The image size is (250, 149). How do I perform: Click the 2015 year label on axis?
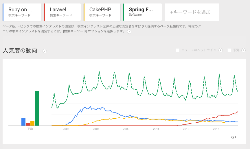coord(216,129)
